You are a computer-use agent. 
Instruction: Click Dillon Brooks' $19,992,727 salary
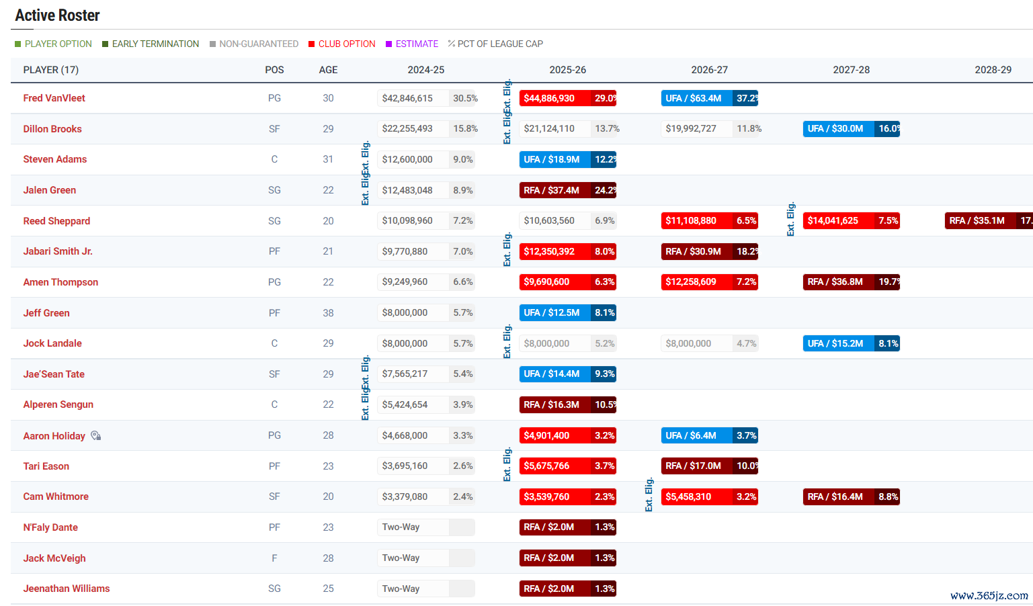[711, 128]
